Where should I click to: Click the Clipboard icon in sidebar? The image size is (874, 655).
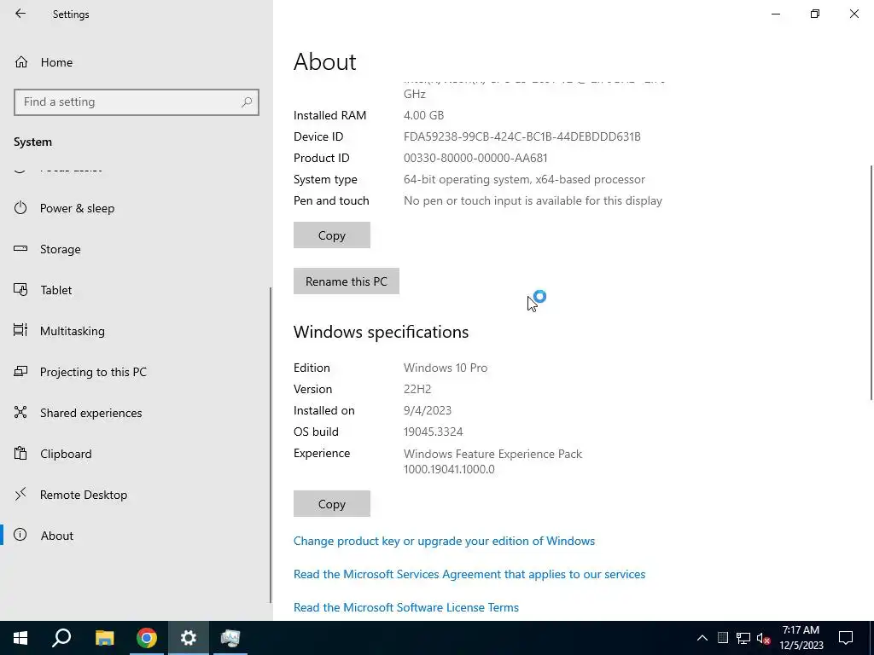click(20, 453)
